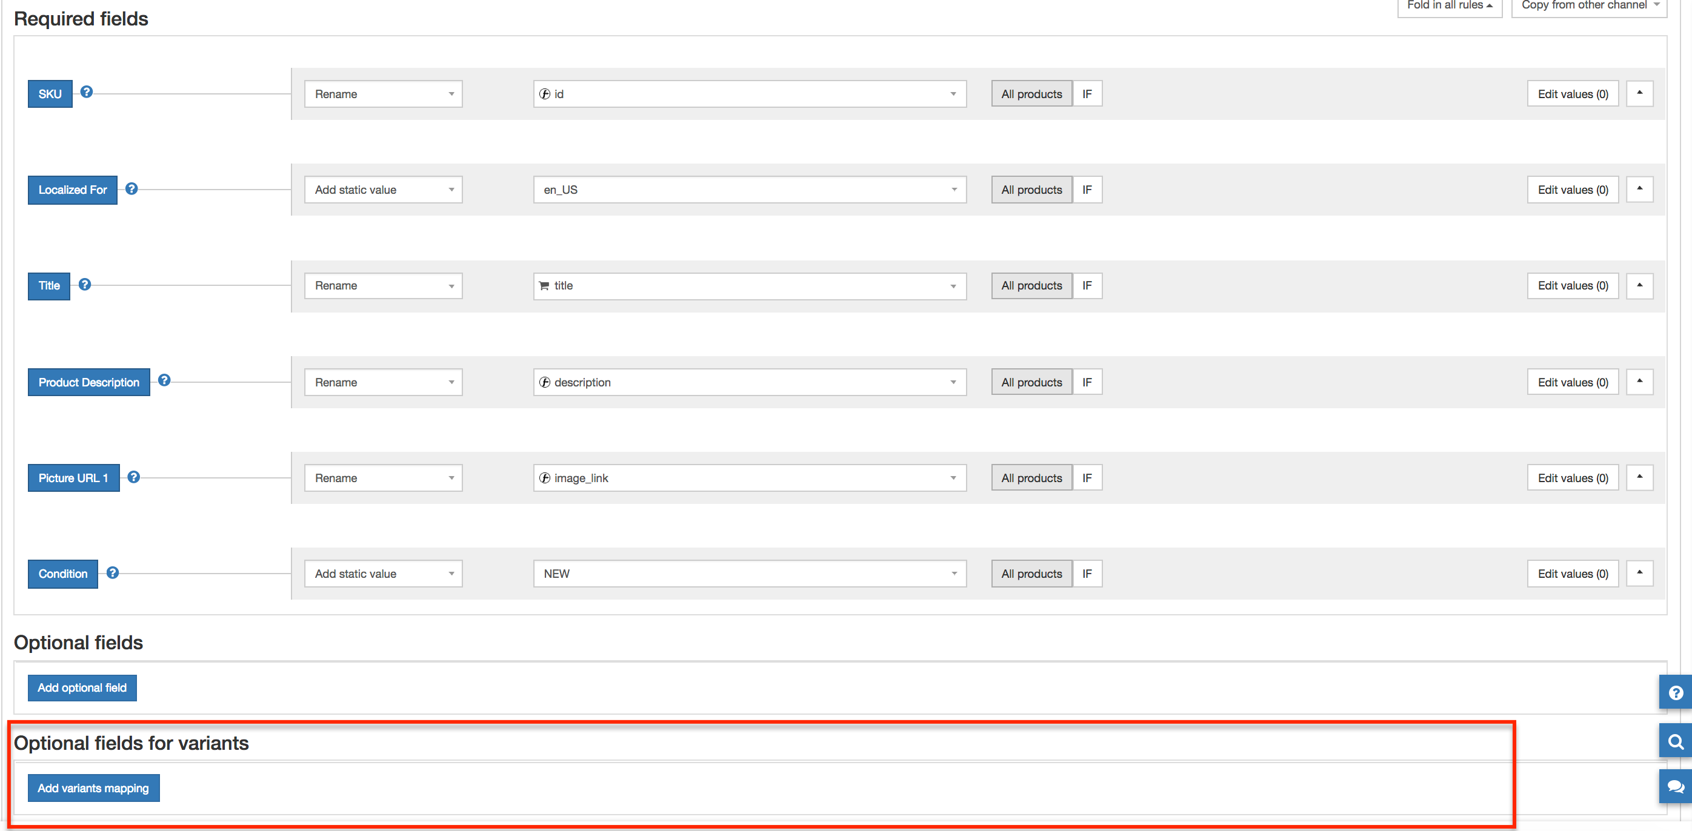Switch Localized For rule to IF

(1087, 190)
